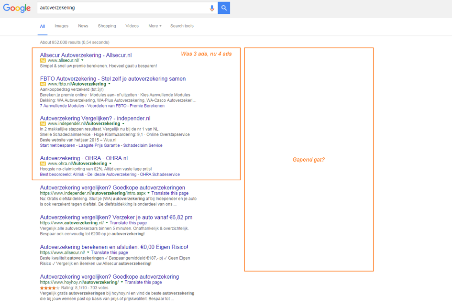Click the Schadeclaim Service sitelink
The height and width of the screenshot is (307, 452).
143,145
